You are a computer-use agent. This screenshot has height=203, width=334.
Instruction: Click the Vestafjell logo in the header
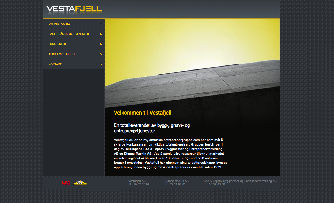(74, 10)
